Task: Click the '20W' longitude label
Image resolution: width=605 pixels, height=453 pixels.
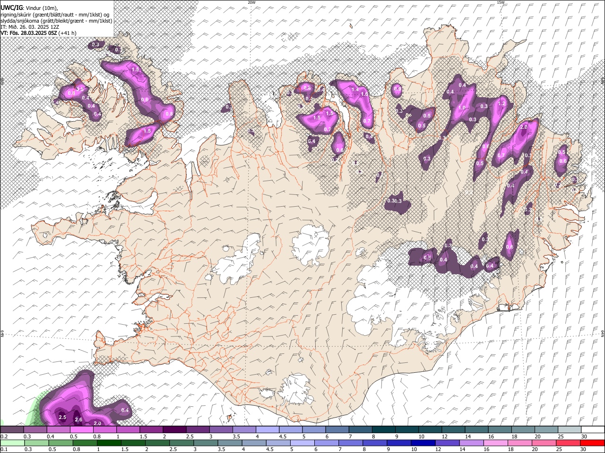Action: point(251,2)
